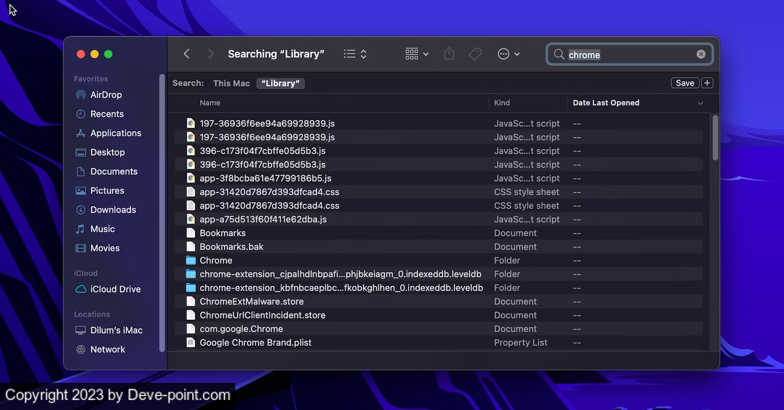The height and width of the screenshot is (410, 784).
Task: Click the file list vertical scrollbar
Action: tap(715, 138)
